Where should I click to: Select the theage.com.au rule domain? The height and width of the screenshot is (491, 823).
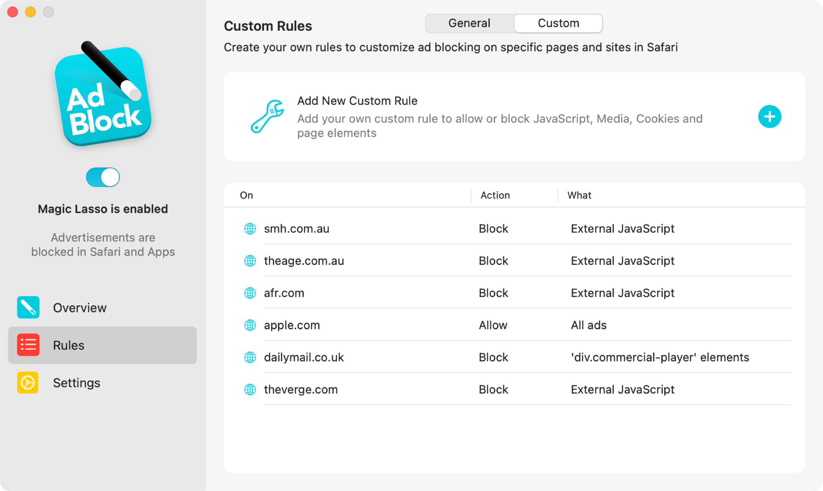coord(304,261)
